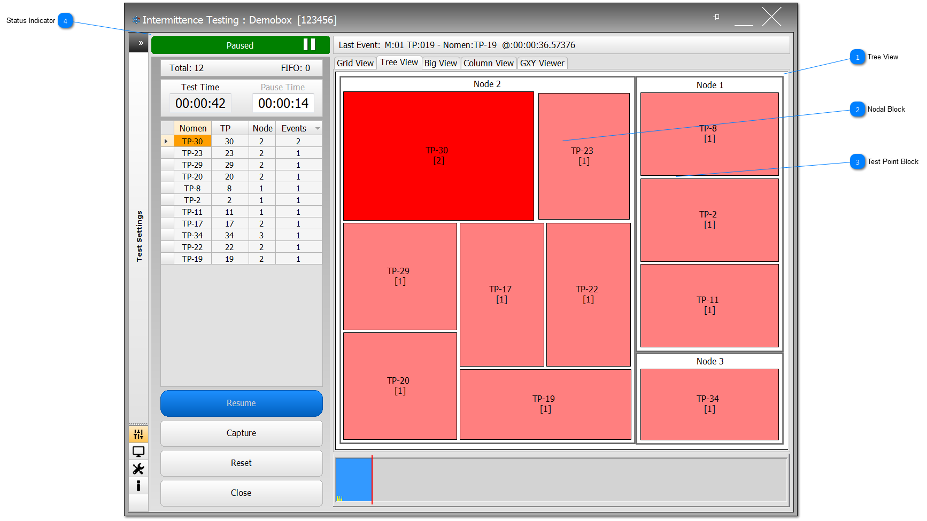
Task: Click the pause symbol on the status bar
Action: 309,45
